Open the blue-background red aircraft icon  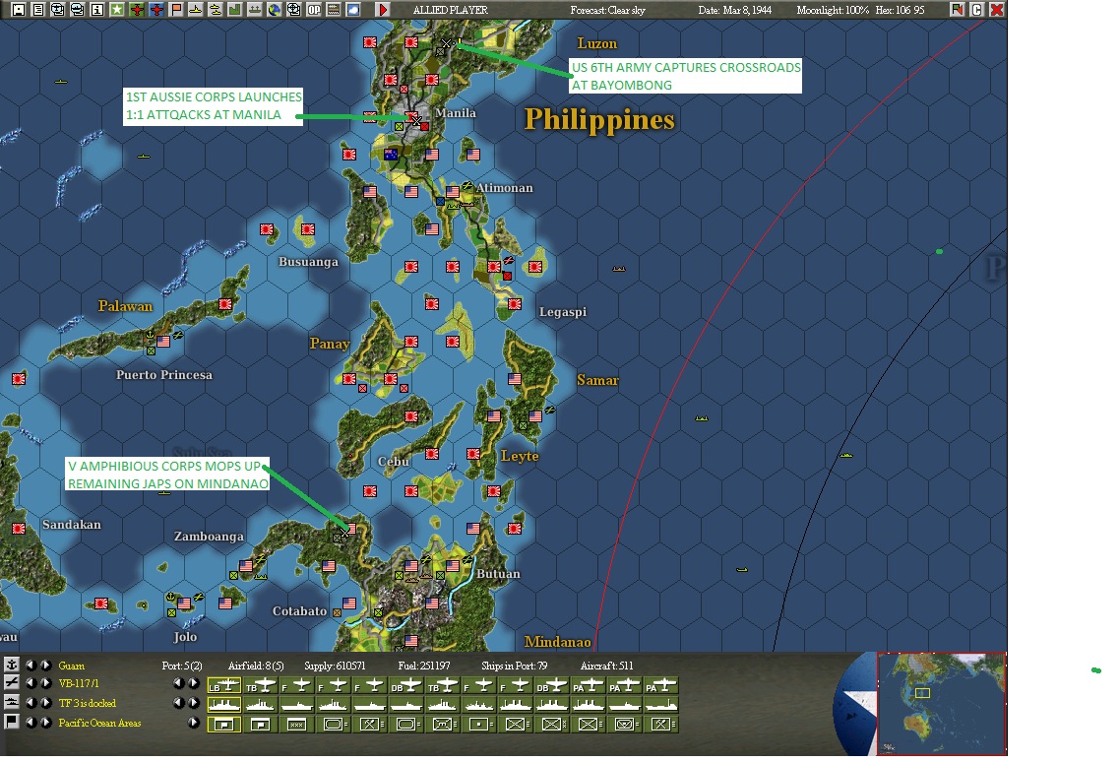point(156,10)
